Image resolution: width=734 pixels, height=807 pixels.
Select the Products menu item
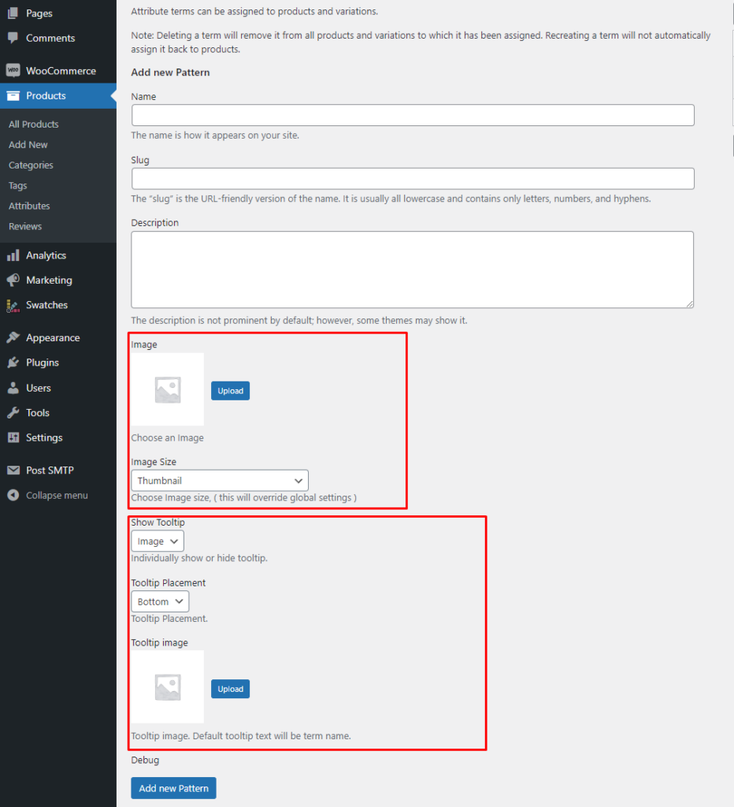tap(58, 95)
